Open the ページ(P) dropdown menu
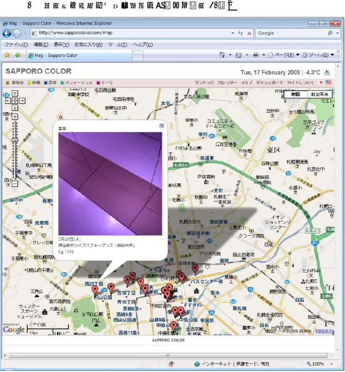 (283, 55)
